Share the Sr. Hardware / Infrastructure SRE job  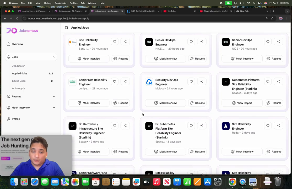pyautogui.click(x=125, y=125)
